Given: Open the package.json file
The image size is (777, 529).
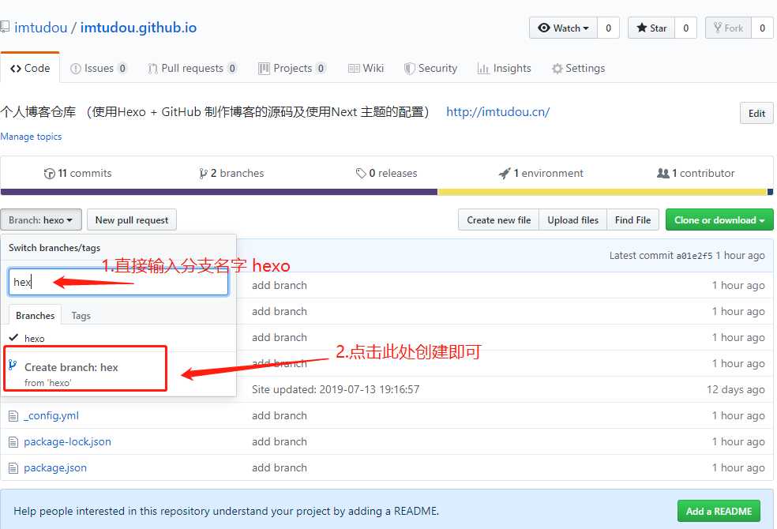Looking at the screenshot, I should click(55, 468).
